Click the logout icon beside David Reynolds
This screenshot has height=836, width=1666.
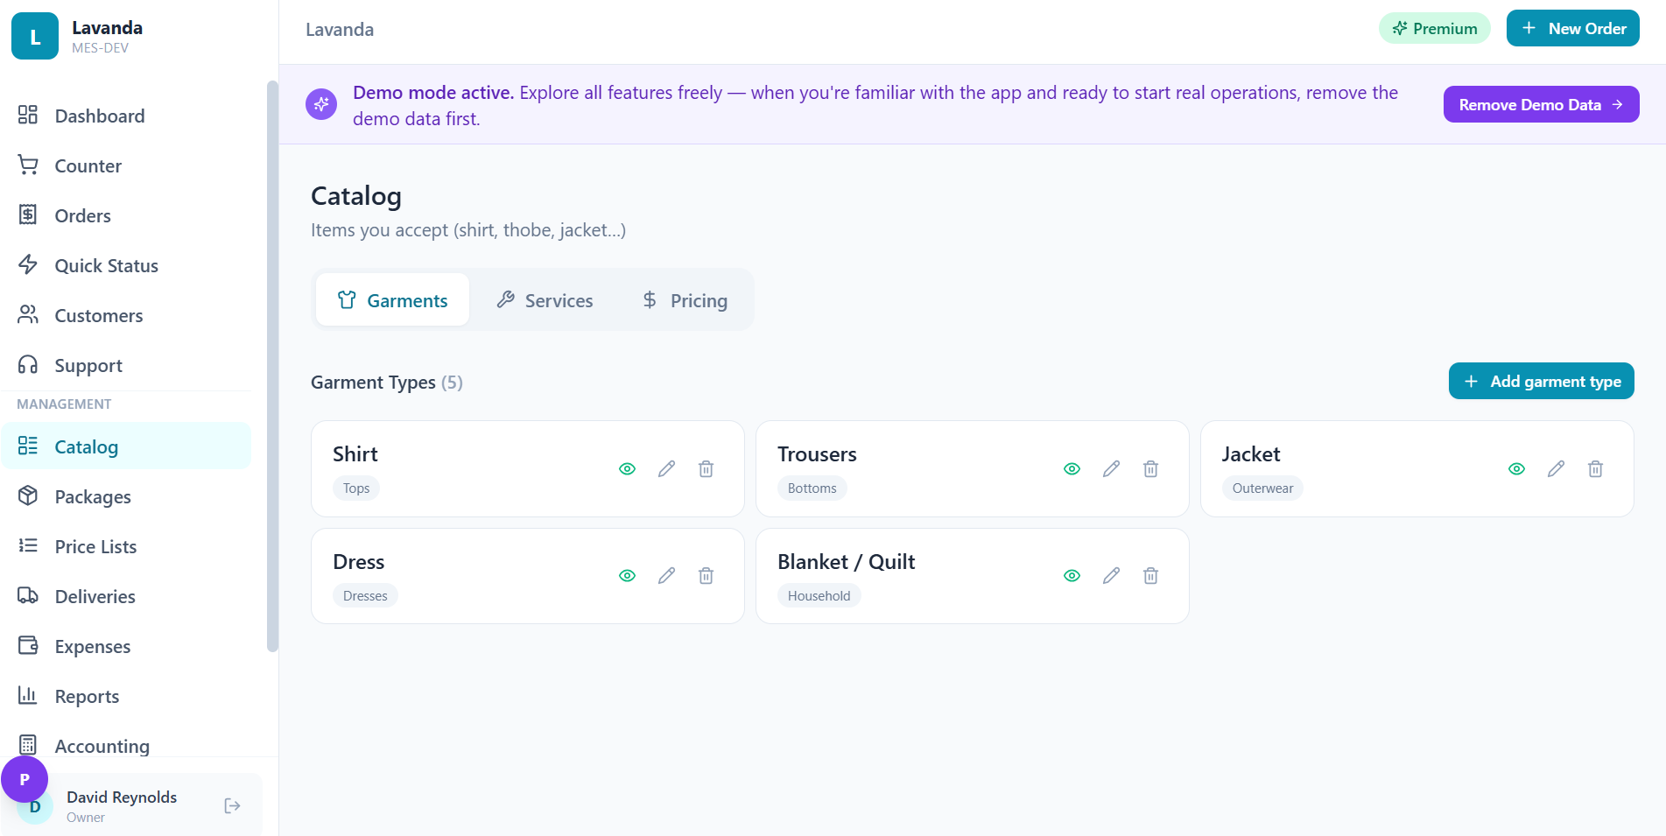coord(232,805)
